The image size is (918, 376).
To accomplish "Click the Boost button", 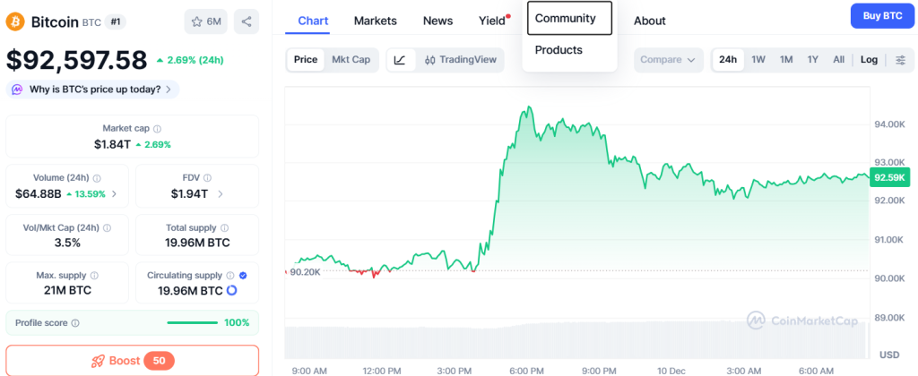I will [133, 361].
